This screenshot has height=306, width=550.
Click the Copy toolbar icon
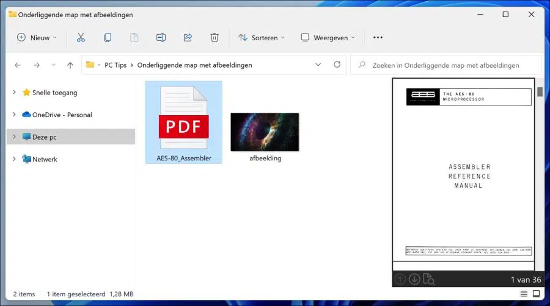pos(108,37)
